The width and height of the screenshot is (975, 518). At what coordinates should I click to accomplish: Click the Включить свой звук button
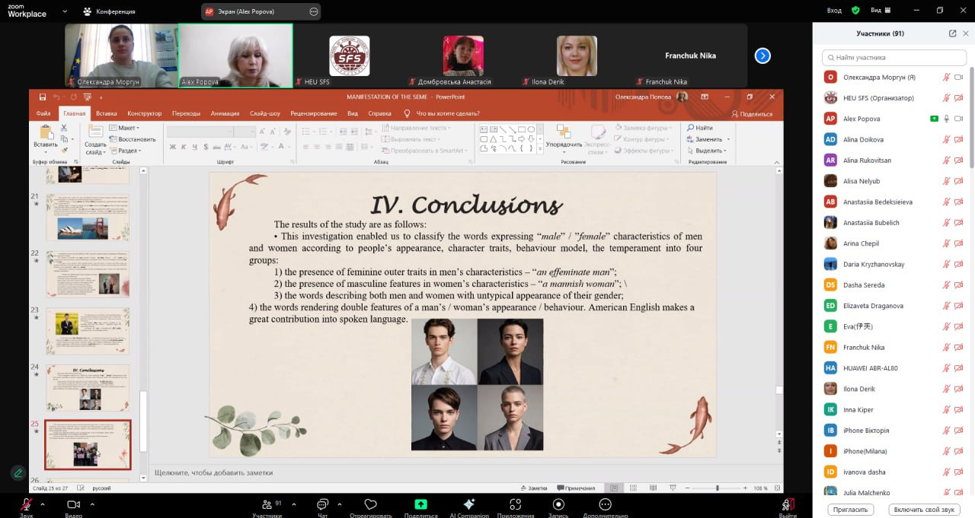point(924,510)
